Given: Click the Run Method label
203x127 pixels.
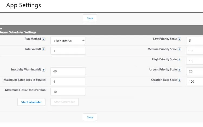Looking at the screenshot, I should point(33,39).
